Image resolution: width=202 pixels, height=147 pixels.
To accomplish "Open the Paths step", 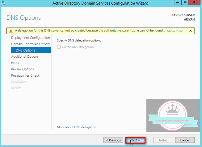I will (15, 63).
